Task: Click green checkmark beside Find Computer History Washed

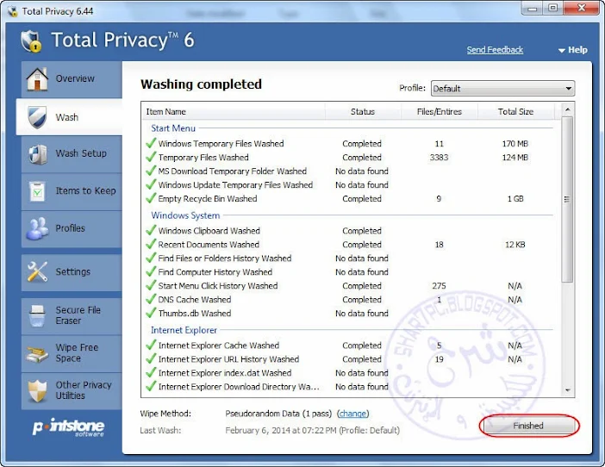Action: point(151,272)
